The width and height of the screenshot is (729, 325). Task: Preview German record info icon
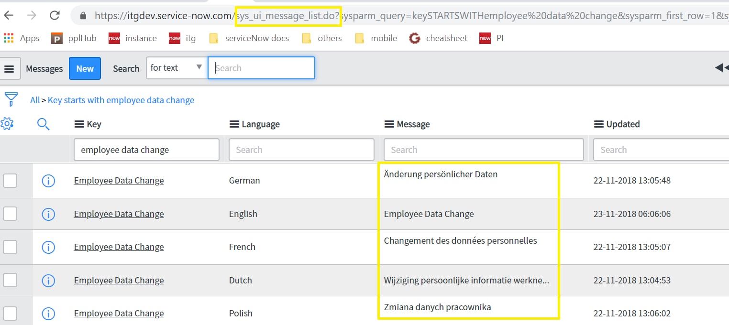tap(48, 181)
